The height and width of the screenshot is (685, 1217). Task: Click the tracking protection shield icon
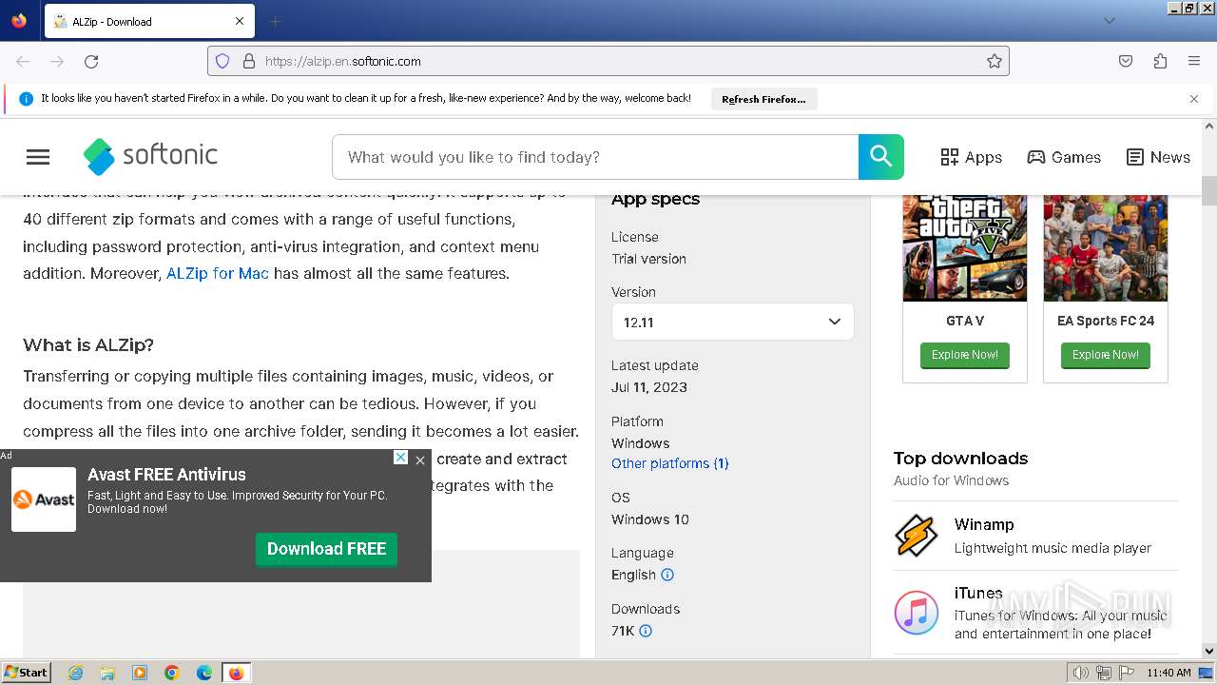click(x=222, y=61)
